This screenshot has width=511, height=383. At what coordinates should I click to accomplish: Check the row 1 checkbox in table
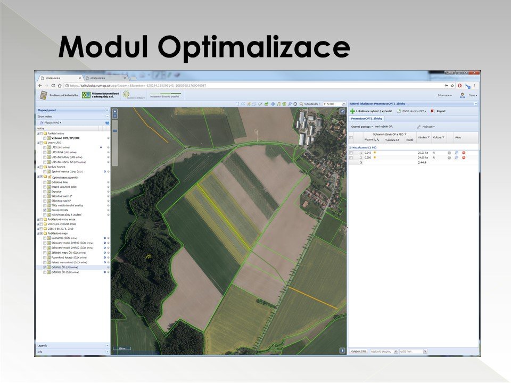[x=351, y=153]
